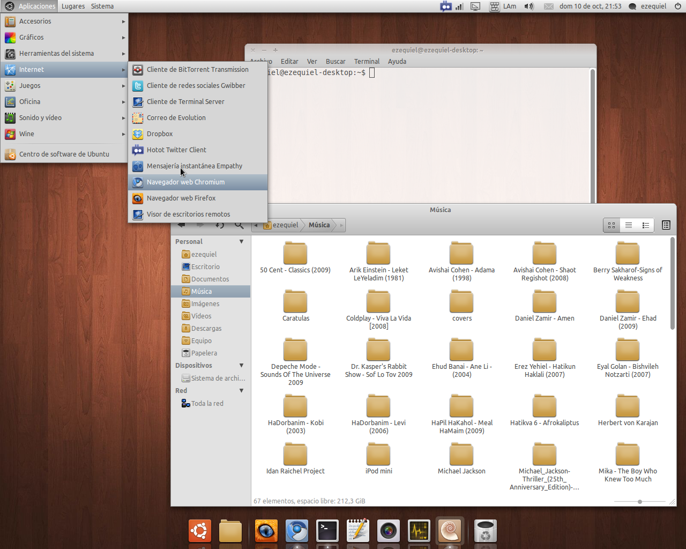Viewport: 686px width, 549px height.
Task: Open the Sistema panel menu
Action: coord(102,6)
